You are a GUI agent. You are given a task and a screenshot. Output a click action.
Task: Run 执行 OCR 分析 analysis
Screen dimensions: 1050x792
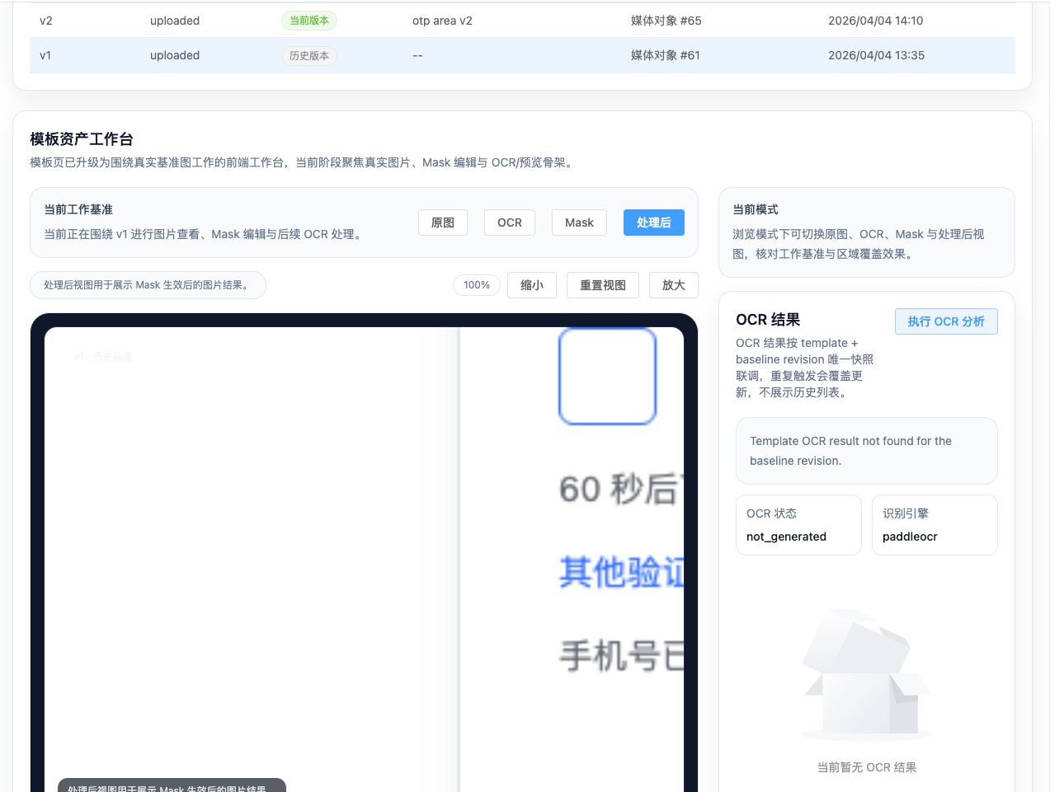click(x=946, y=321)
